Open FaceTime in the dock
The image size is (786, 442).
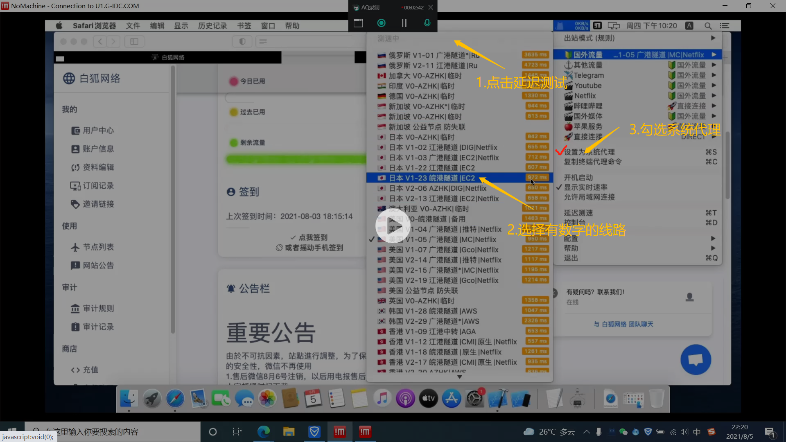[221, 398]
